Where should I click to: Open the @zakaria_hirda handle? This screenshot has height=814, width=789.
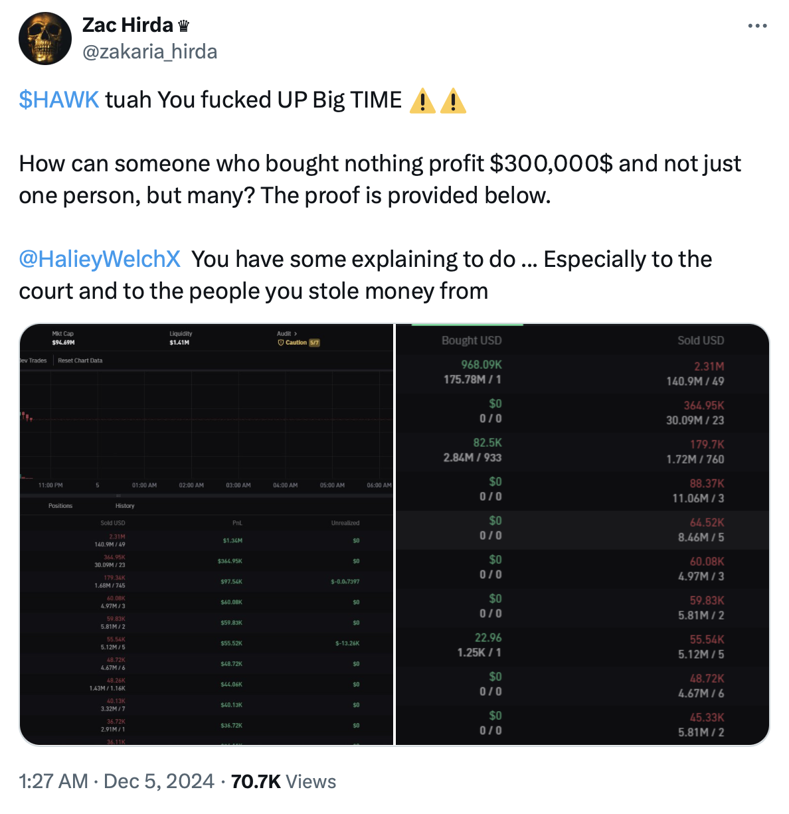click(x=150, y=52)
